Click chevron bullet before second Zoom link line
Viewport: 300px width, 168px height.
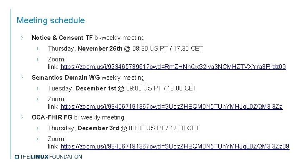tap(37, 99)
